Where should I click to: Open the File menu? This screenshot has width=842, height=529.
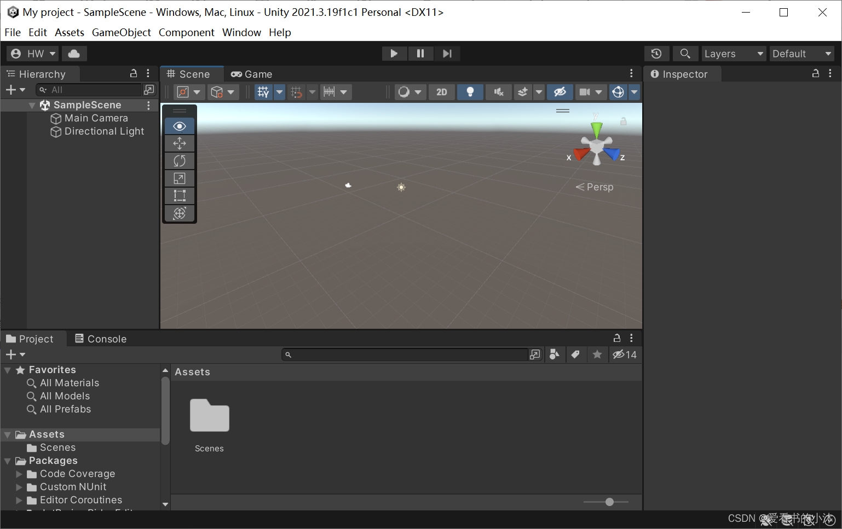coord(13,32)
